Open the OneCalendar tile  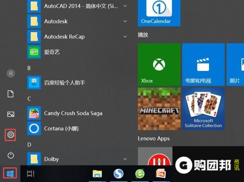[x=159, y=13]
